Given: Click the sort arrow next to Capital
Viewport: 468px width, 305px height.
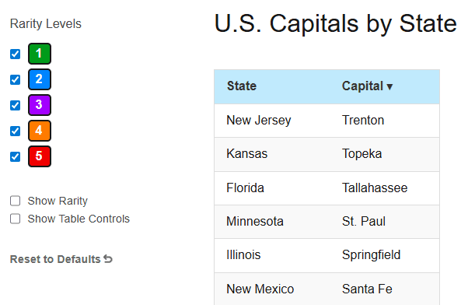Looking at the screenshot, I should point(389,87).
